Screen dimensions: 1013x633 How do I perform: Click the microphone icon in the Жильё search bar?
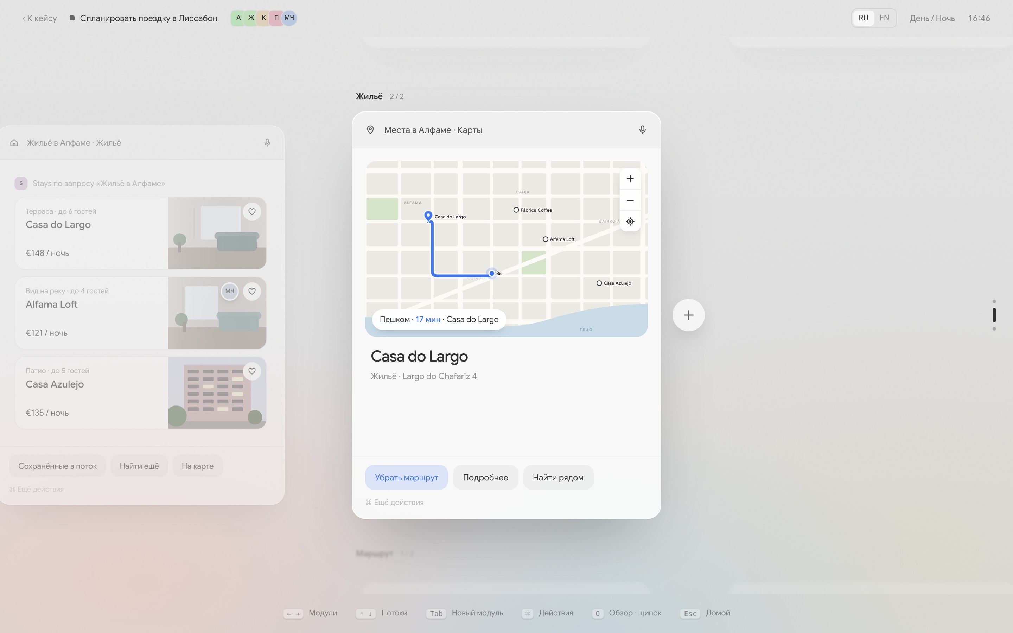[267, 143]
